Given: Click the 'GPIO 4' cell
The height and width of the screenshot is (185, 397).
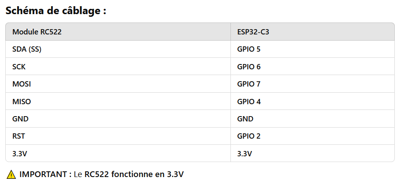Looking at the screenshot, I should 312,101.
